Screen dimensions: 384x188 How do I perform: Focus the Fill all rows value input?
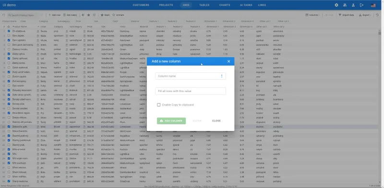[x=191, y=91]
